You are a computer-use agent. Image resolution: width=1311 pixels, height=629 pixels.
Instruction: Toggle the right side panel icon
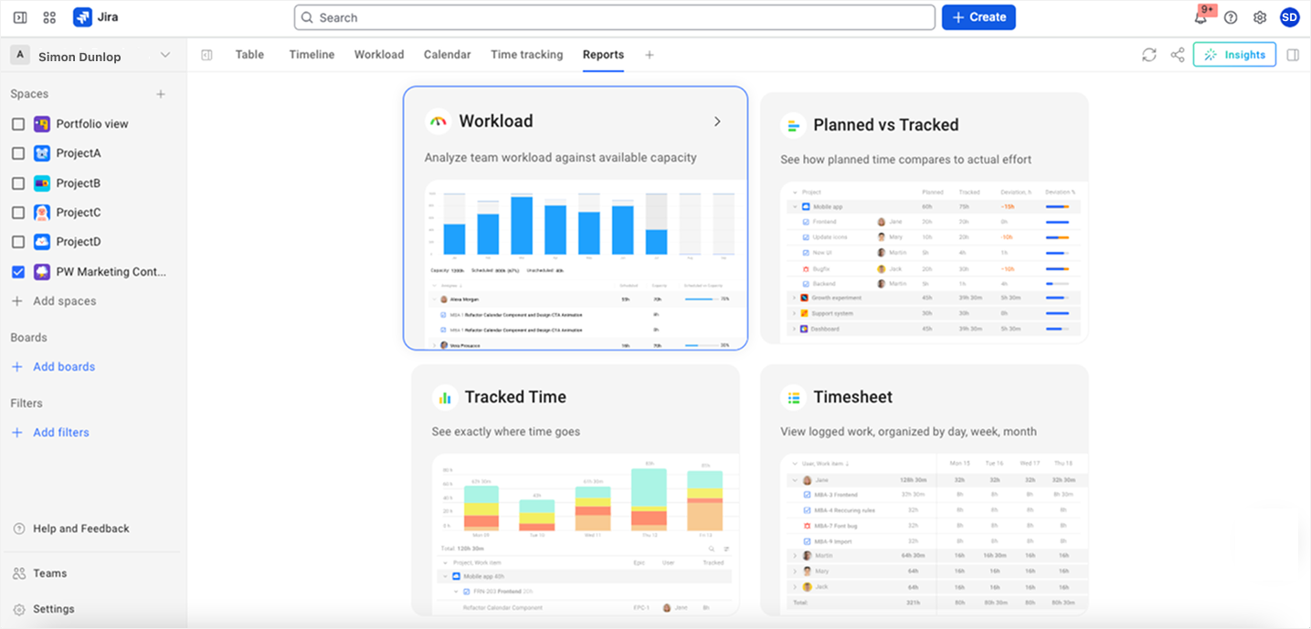[x=1293, y=55]
